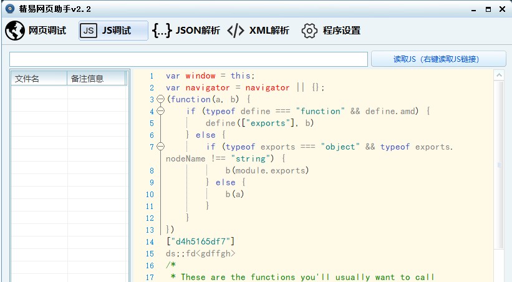Click the JS URL input field
512x282 pixels.
(x=188, y=59)
